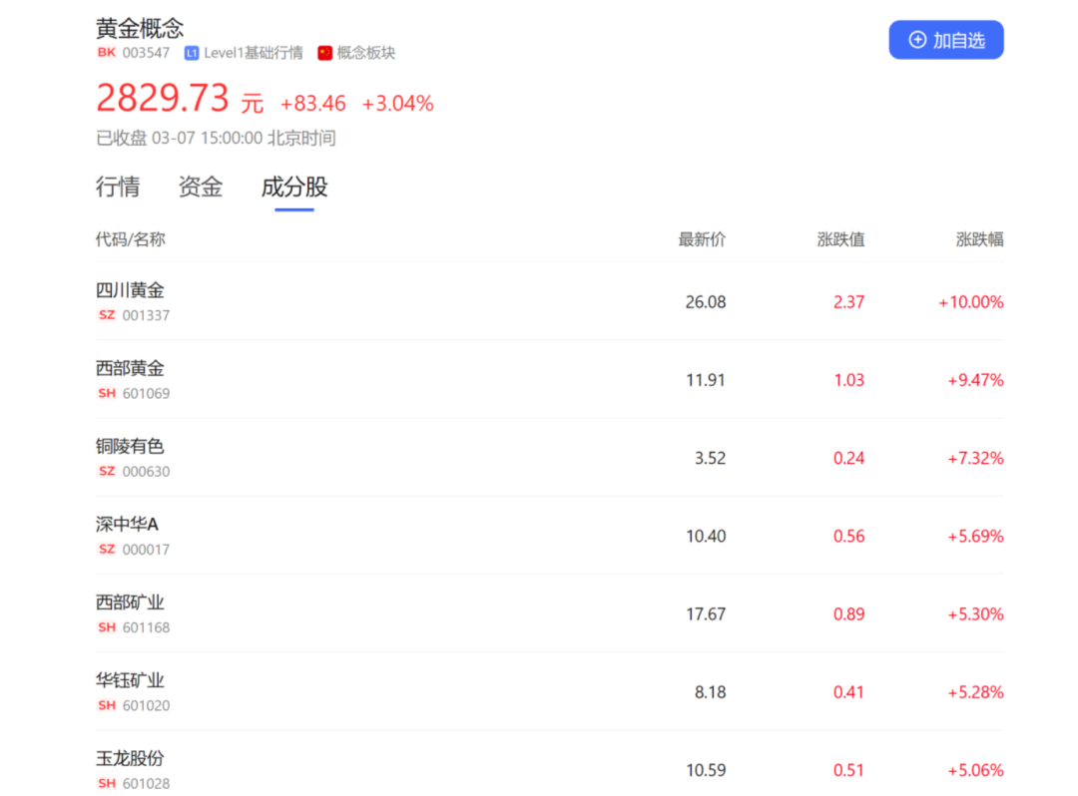The height and width of the screenshot is (796, 1078).
Task: Click percentage +5.30%
Action: 975,614
